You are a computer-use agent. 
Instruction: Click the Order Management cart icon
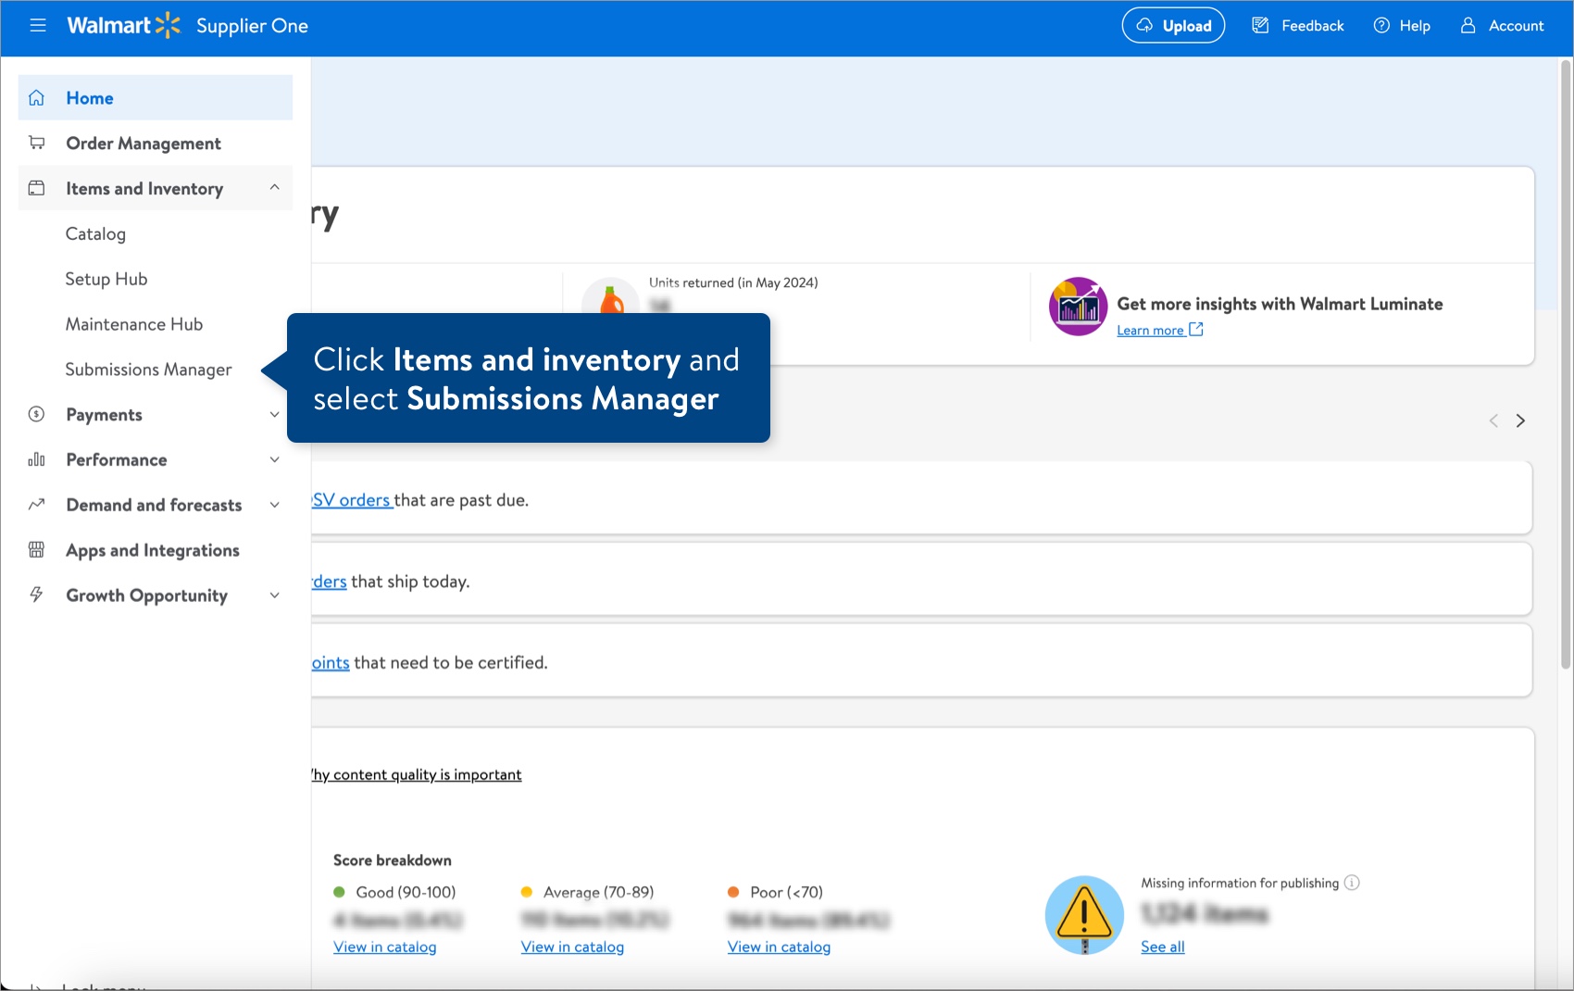coord(36,143)
